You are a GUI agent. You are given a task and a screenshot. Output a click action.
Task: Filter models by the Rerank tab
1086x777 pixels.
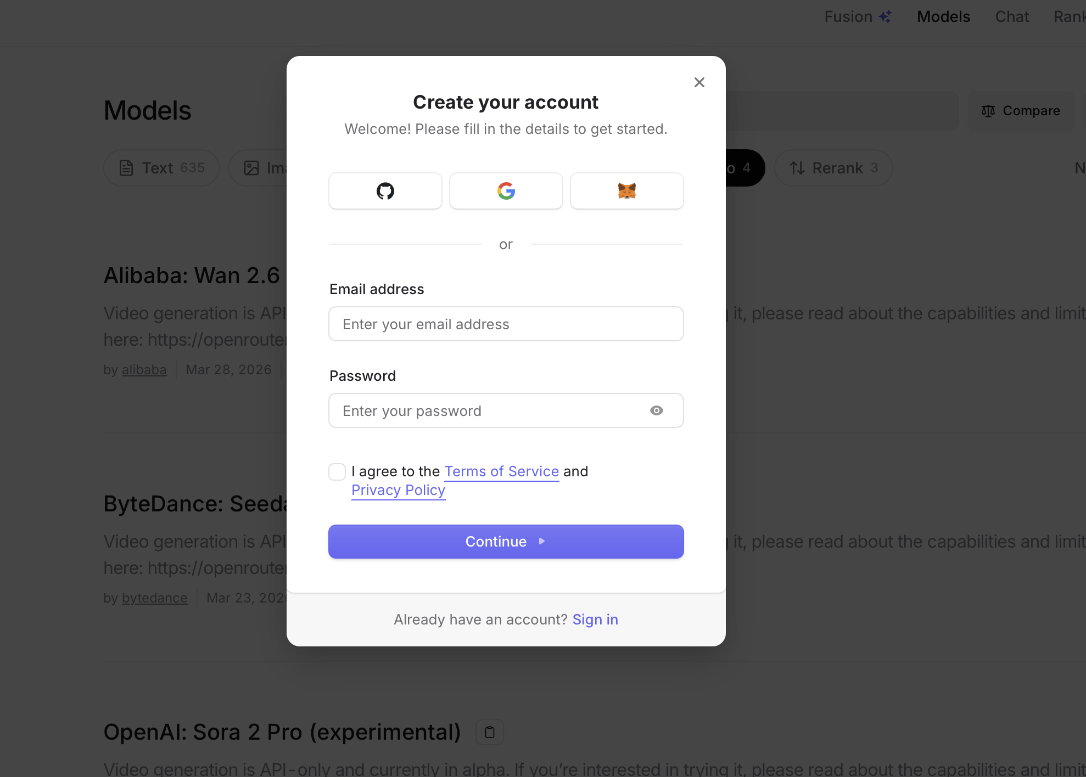coord(833,168)
